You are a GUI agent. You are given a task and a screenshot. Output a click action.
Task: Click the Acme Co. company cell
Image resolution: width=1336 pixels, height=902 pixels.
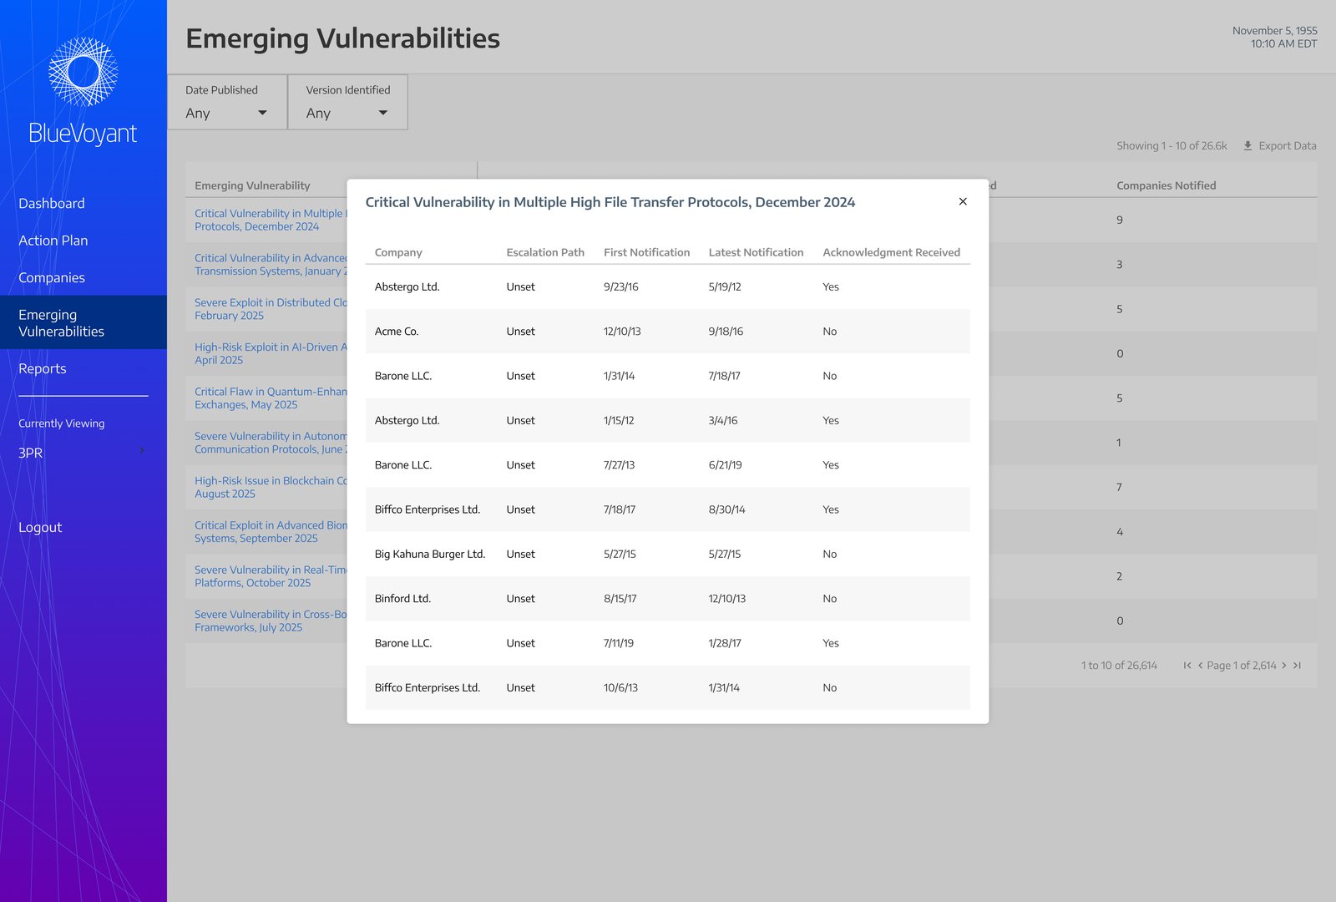coord(397,332)
